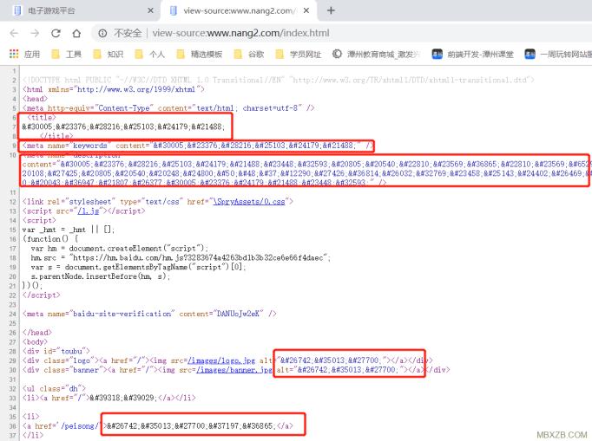Open the 个人 bookmark folder
Image resolution: width=592 pixels, height=441 pixels.
(150, 55)
